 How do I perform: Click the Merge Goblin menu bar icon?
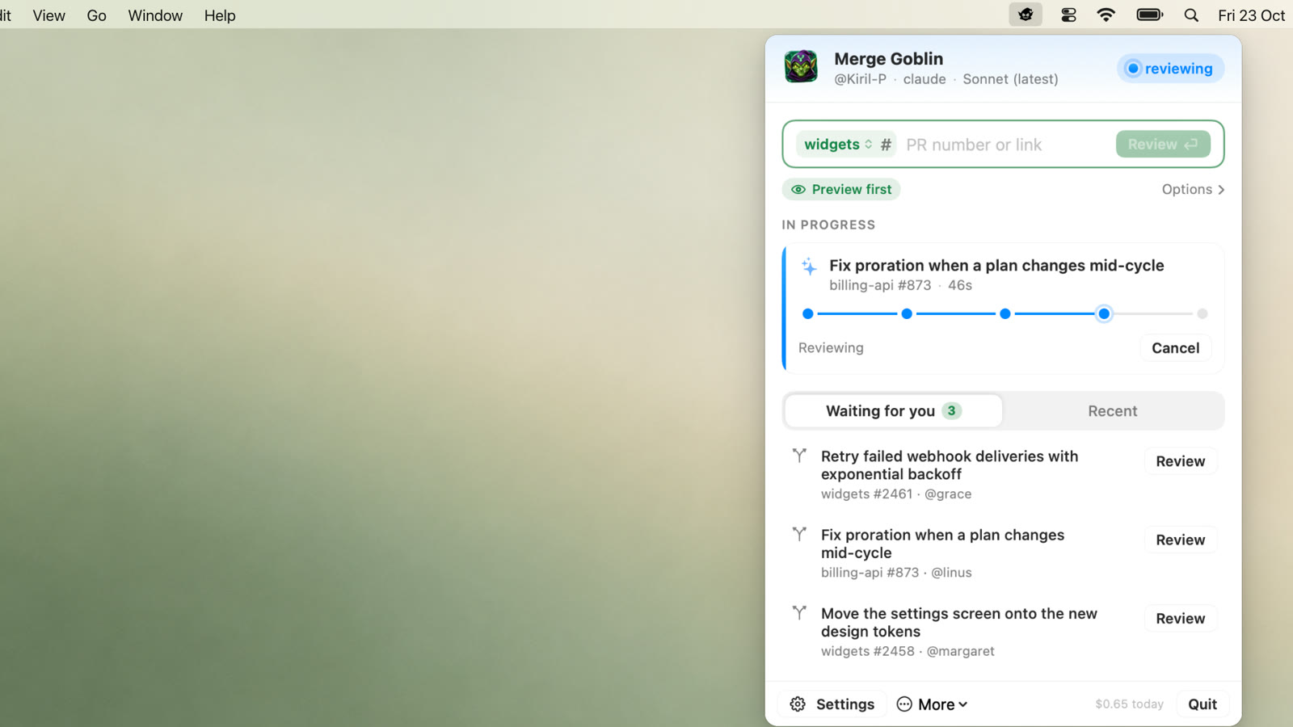(1026, 15)
